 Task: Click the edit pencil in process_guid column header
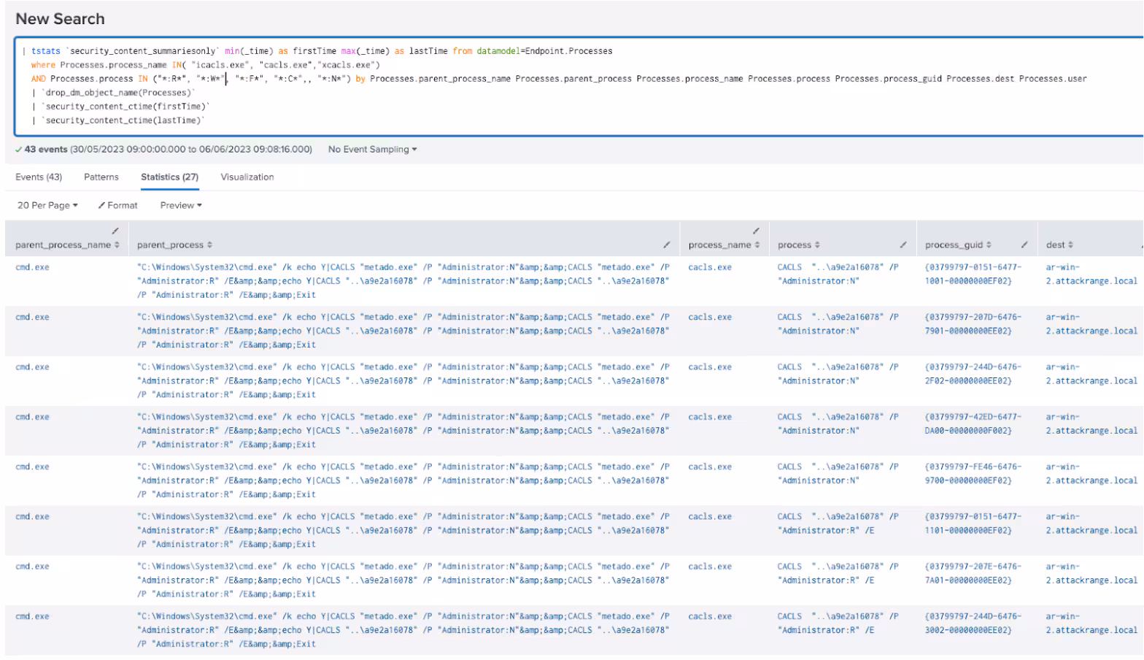pos(1024,245)
